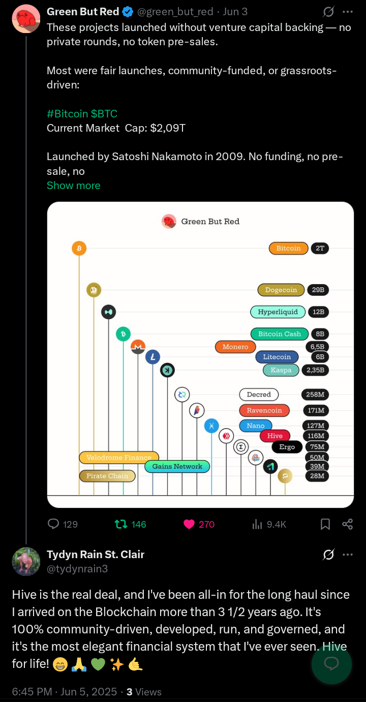Open Green But Red's profile avatar
The height and width of the screenshot is (702, 366).
point(26,19)
